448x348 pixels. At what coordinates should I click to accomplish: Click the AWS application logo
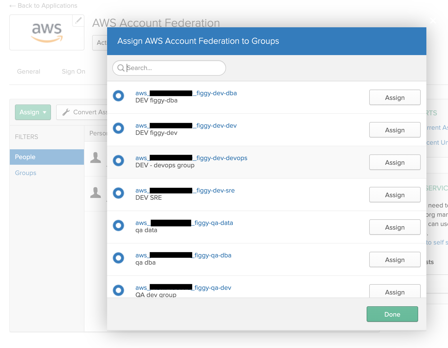tap(47, 32)
